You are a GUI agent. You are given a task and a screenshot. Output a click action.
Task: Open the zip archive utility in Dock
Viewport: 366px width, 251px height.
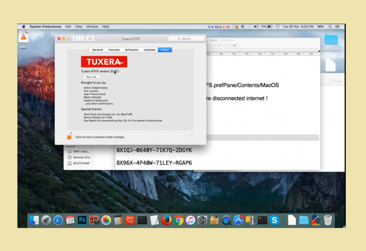pyautogui.click(x=250, y=220)
